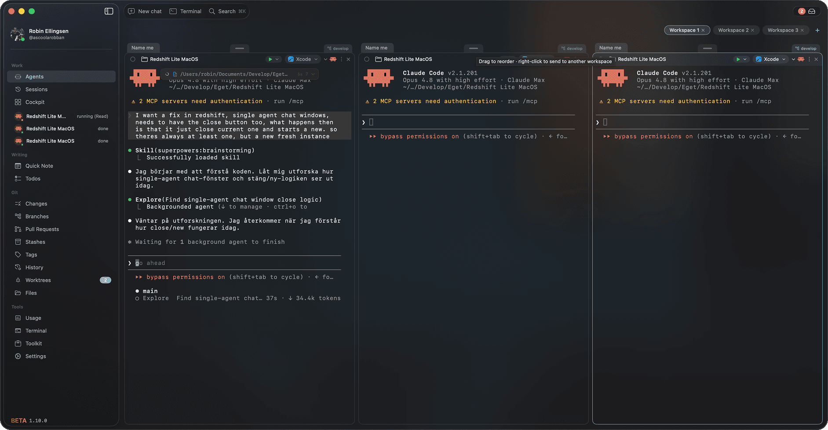Open the vertical dots menu in first pane
The width and height of the screenshot is (828, 430).
[x=341, y=59]
